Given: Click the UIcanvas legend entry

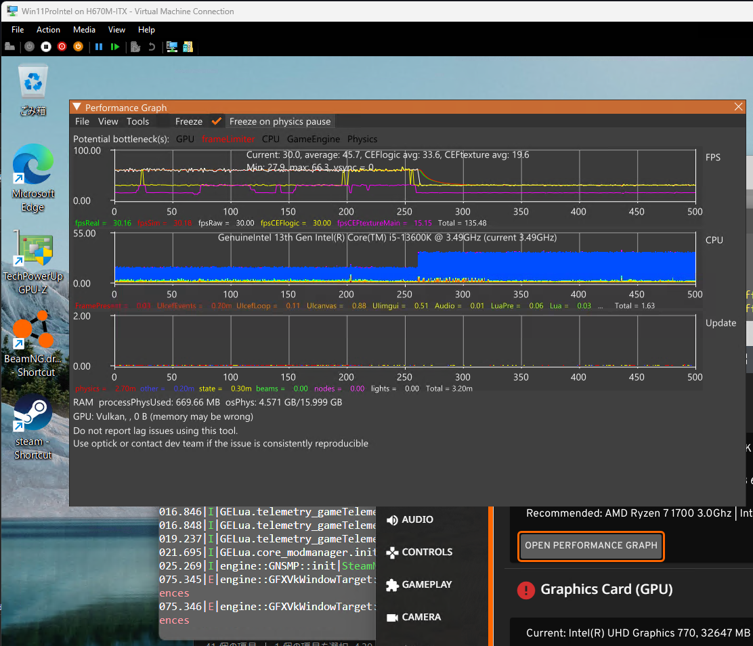Looking at the screenshot, I should click(336, 306).
